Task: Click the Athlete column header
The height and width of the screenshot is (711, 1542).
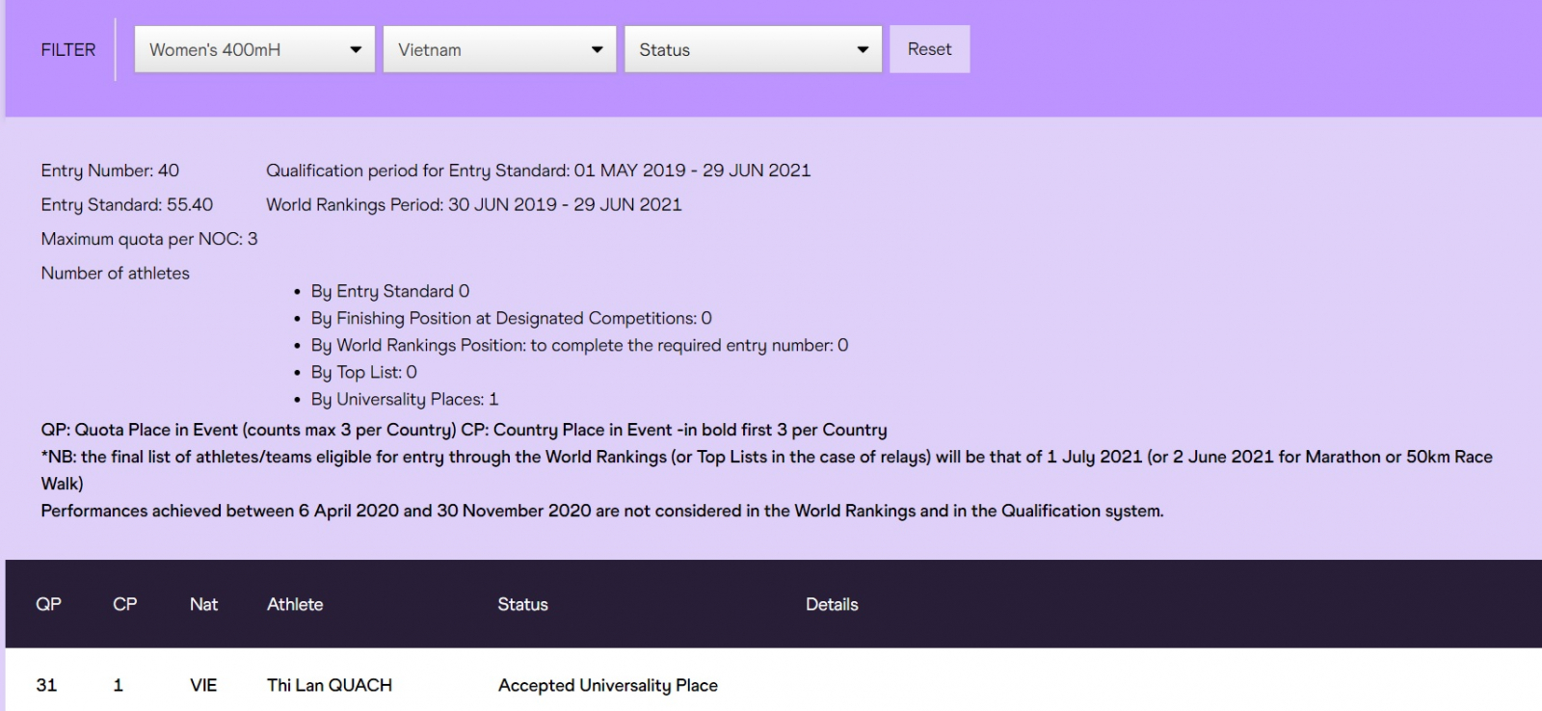Action: click(295, 604)
